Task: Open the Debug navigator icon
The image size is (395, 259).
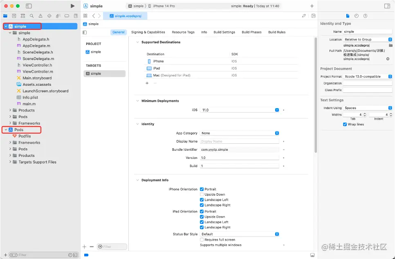Action: 58,16
